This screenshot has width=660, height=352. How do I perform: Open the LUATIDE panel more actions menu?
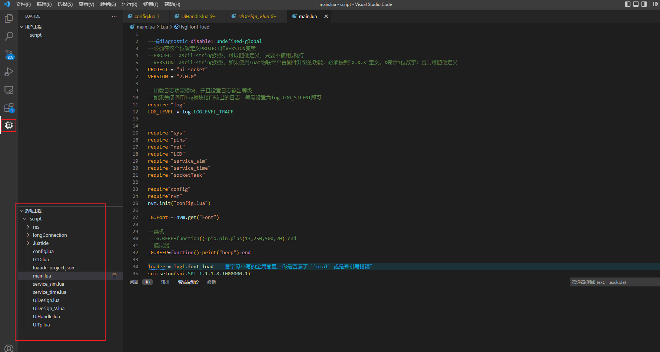[x=114, y=16]
